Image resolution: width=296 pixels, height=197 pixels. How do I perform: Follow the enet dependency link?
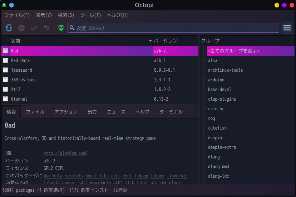point(127,176)
